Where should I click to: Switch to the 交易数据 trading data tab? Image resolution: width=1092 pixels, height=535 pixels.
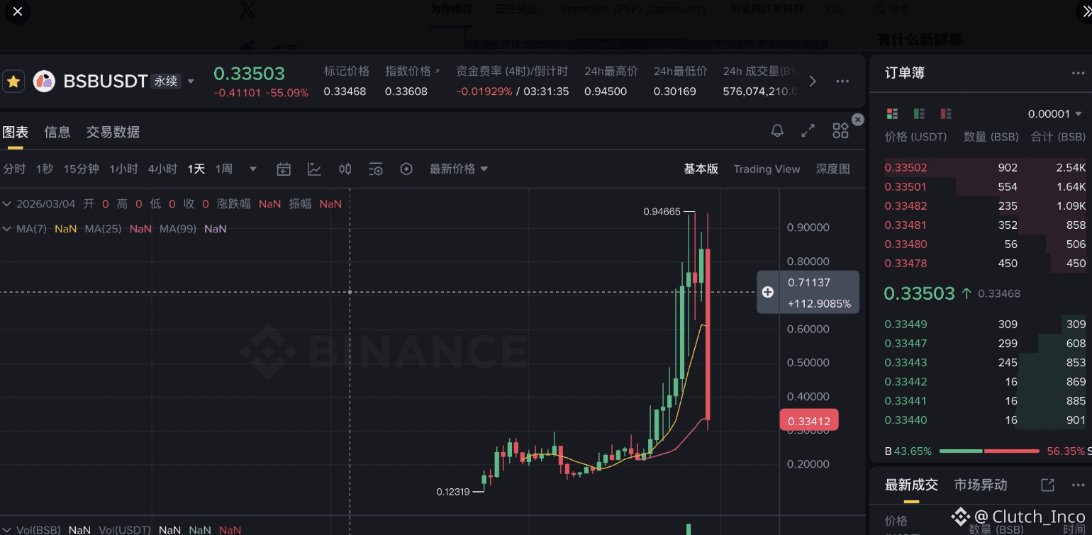[113, 133]
